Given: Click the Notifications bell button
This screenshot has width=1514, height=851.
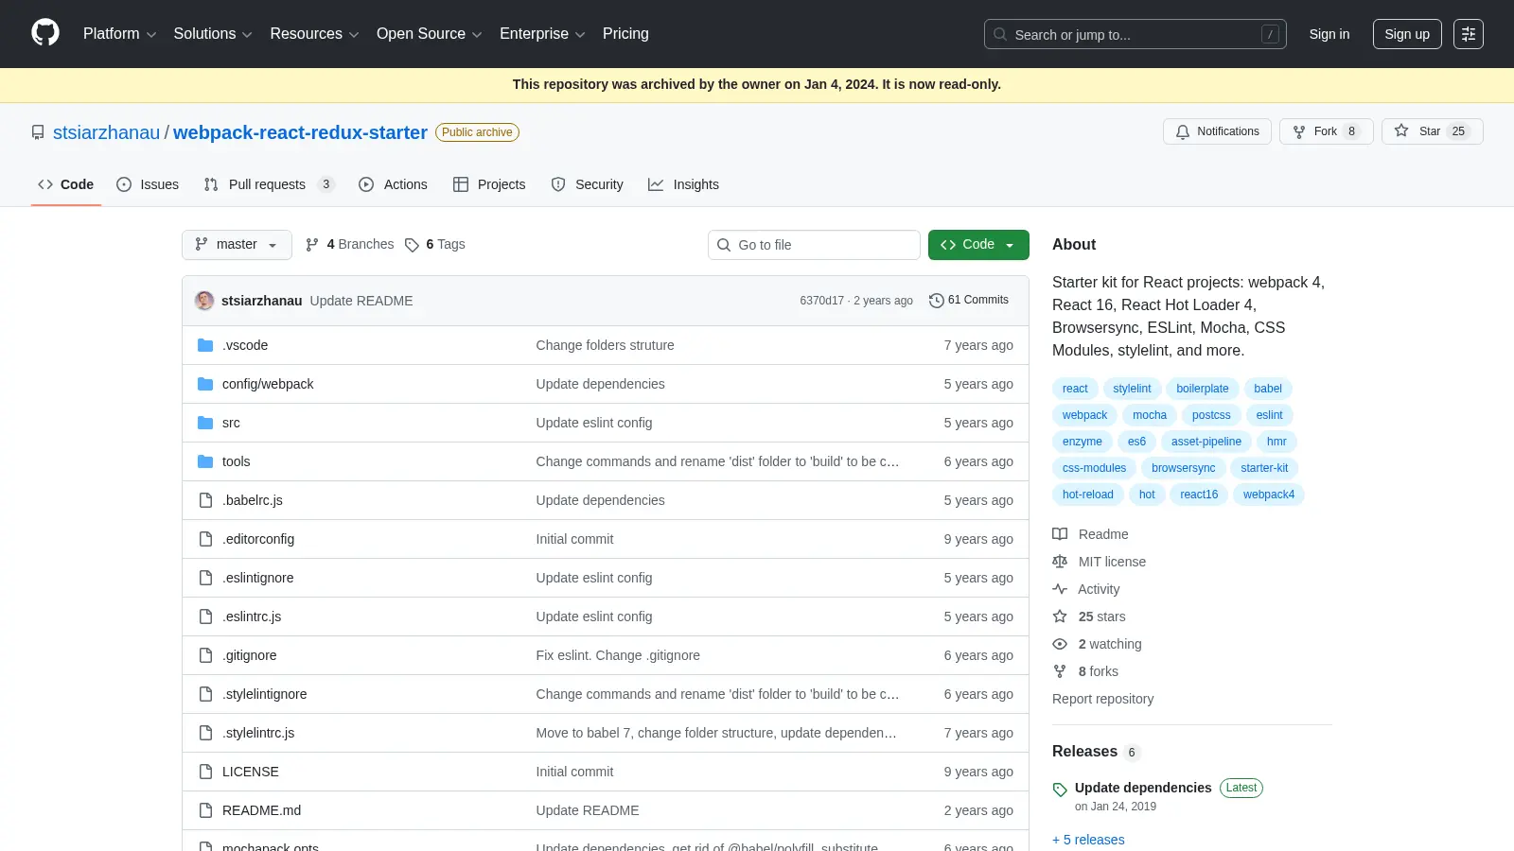Looking at the screenshot, I should coord(1218,131).
